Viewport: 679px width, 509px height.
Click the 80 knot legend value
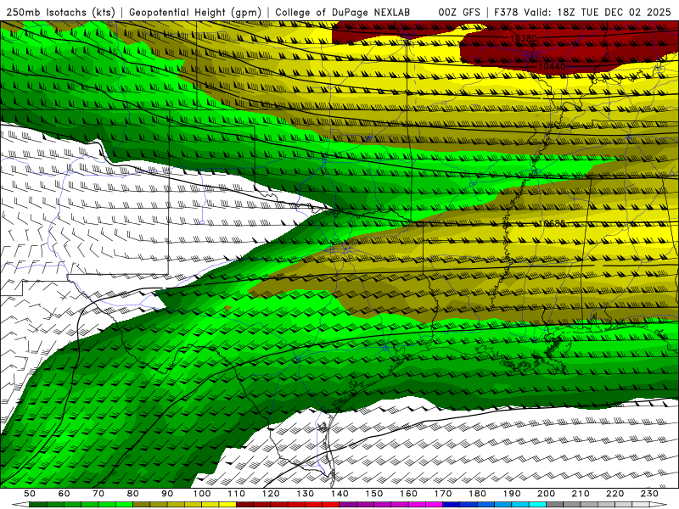pos(132,494)
